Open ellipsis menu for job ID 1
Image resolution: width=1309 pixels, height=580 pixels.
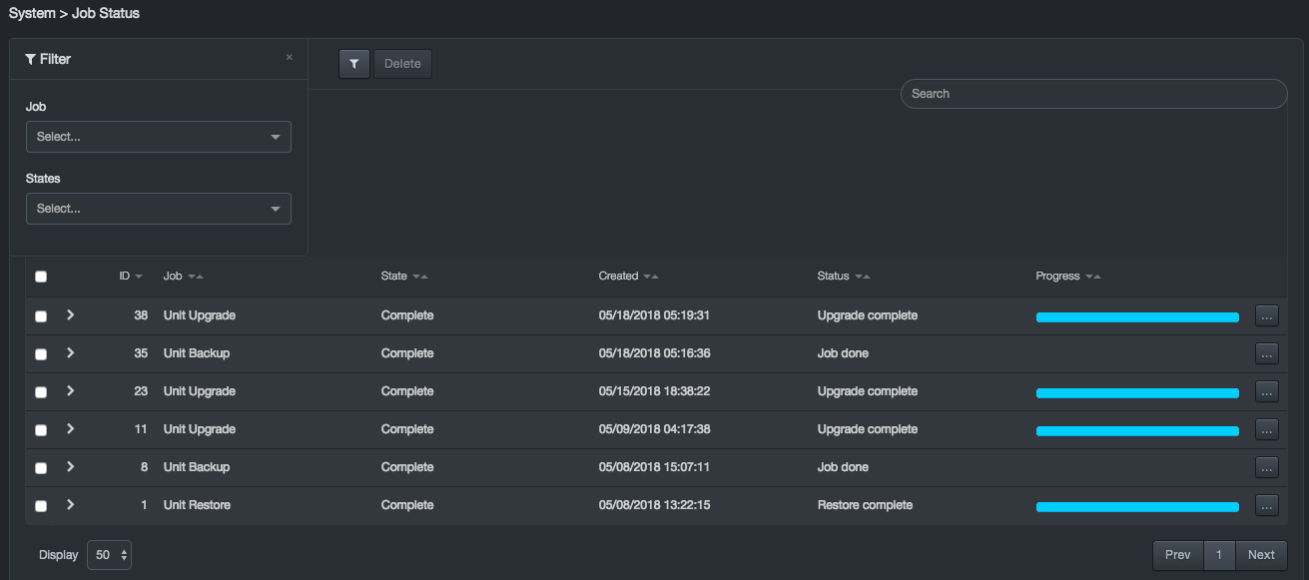pos(1266,506)
